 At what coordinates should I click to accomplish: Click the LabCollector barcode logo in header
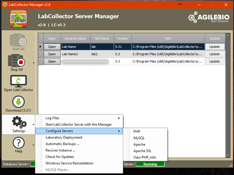pos(19,19)
